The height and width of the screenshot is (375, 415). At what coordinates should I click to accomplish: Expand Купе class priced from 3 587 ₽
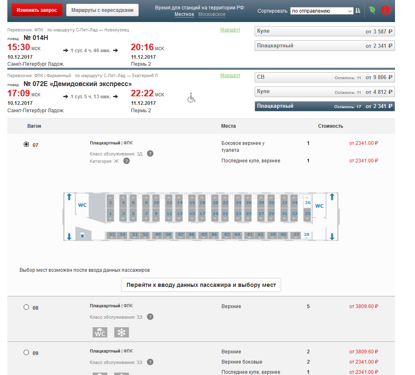tap(324, 31)
